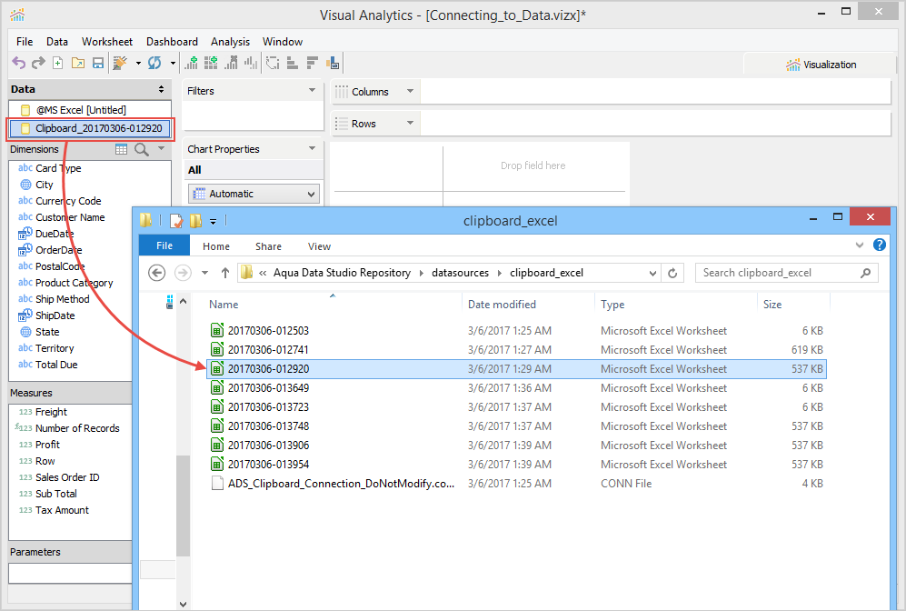Select the Clipboard_20170306-012920 data source
Image resolution: width=906 pixels, height=611 pixels.
pyautogui.click(x=98, y=128)
